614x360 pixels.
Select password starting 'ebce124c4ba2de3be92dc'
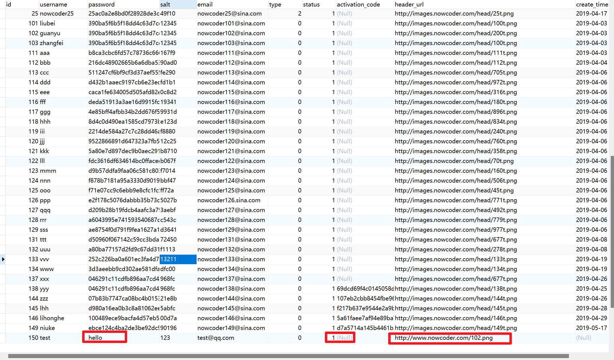click(124, 328)
